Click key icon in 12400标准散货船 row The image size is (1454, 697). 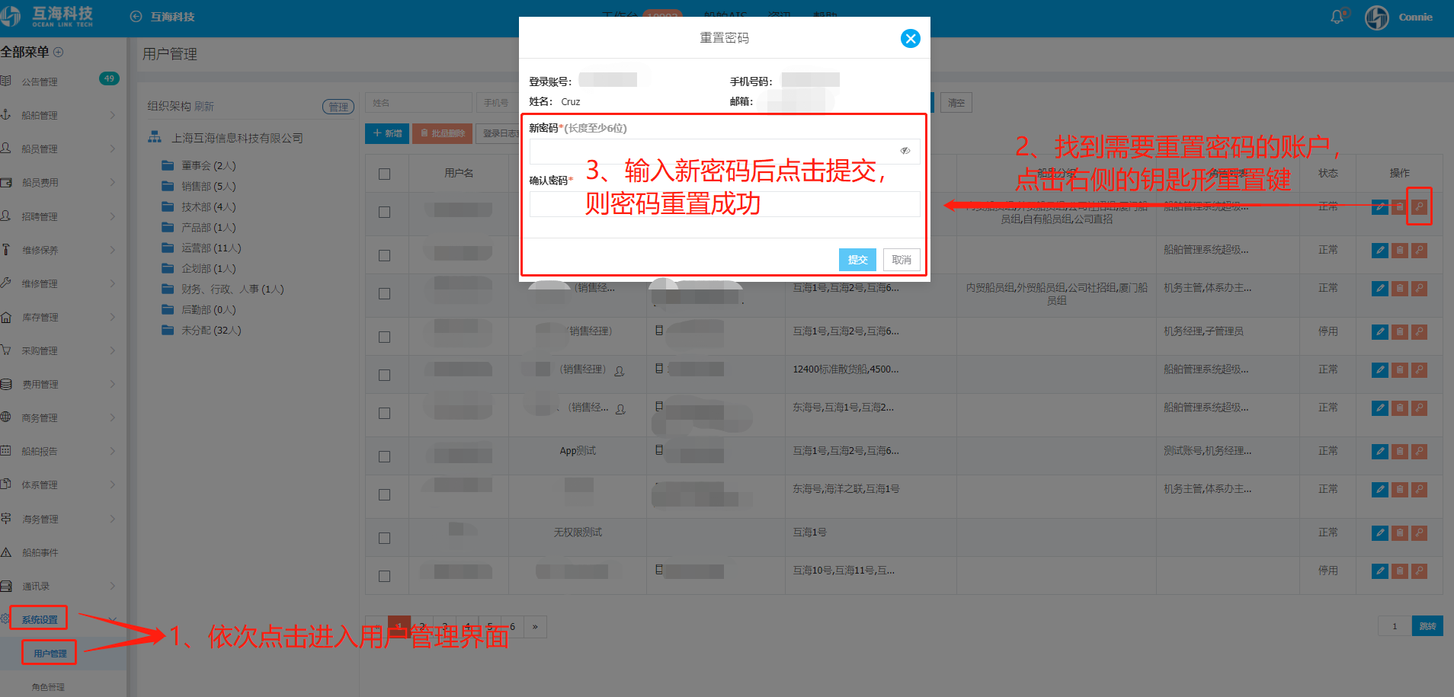pos(1419,370)
